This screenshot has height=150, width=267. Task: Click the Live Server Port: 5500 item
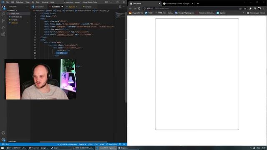(111, 145)
